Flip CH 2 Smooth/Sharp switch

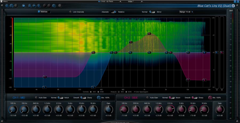point(195,98)
